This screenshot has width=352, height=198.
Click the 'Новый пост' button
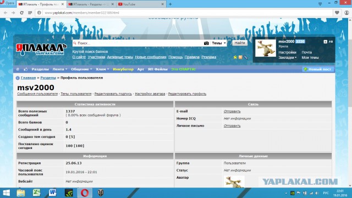pos(318,69)
